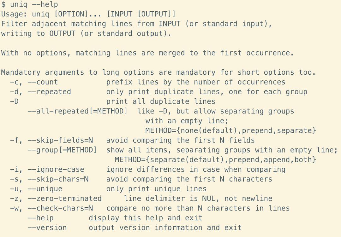This screenshot has height=237, width=341.
Task: Click the '--skip-fields=N' option text
Action: click(60, 140)
